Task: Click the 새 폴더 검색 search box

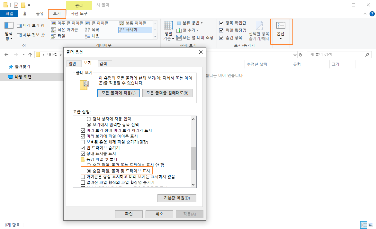Action: (x=334, y=55)
